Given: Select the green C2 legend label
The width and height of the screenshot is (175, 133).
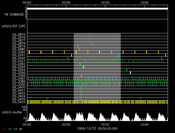Looking at the screenshot, I should coord(10,129).
